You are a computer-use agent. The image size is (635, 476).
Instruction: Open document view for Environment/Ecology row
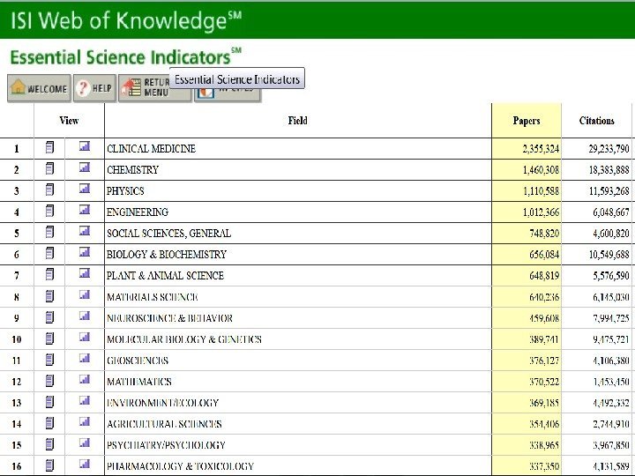click(49, 402)
